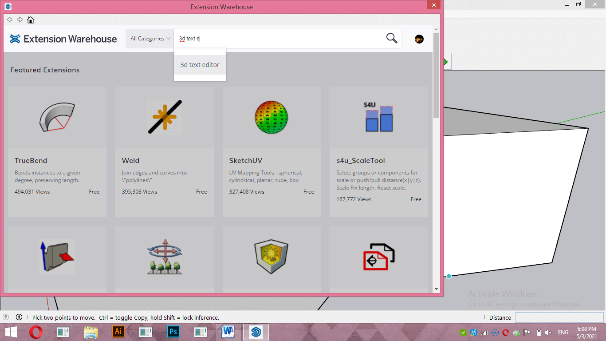Open the Action Center flag tray icon
Screen dimensions: 606x341
527,332
